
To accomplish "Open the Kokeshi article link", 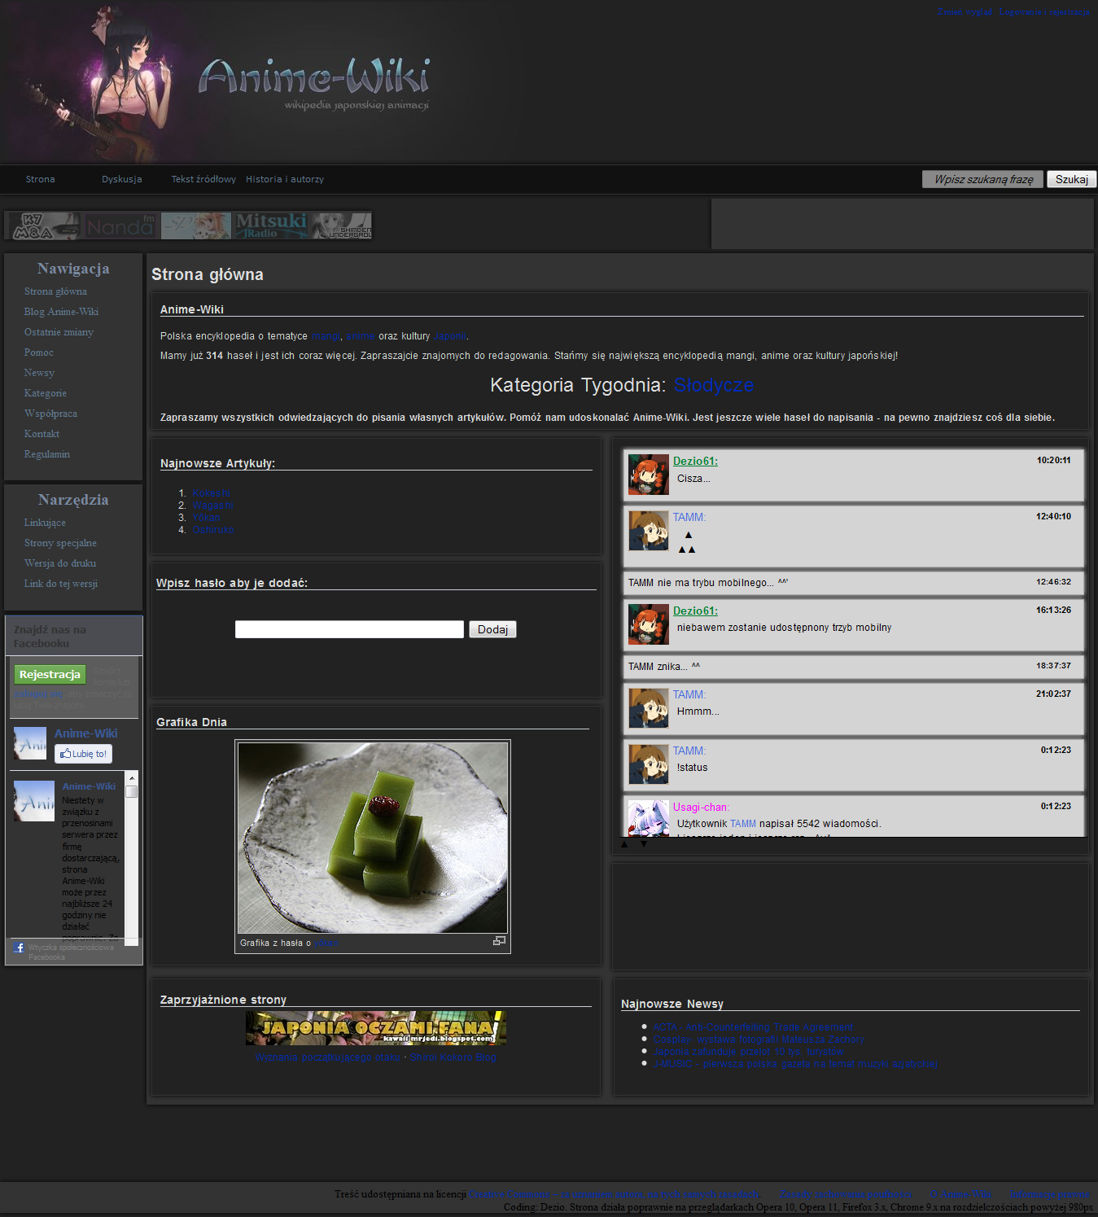I will pos(211,493).
